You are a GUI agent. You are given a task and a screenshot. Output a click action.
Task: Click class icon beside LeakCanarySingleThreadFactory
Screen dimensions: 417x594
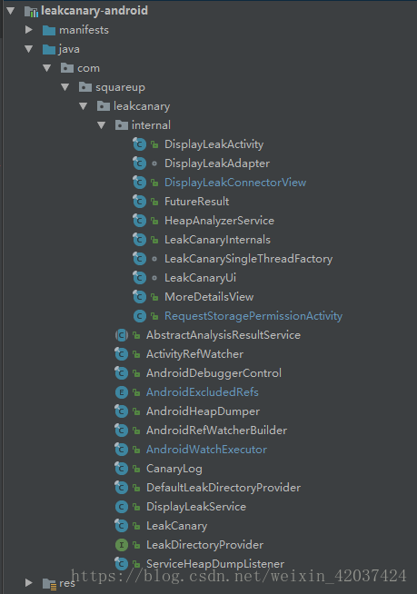tap(140, 259)
